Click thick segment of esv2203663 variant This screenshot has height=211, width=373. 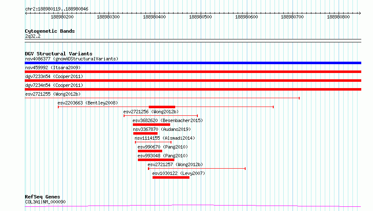(x=162, y=107)
